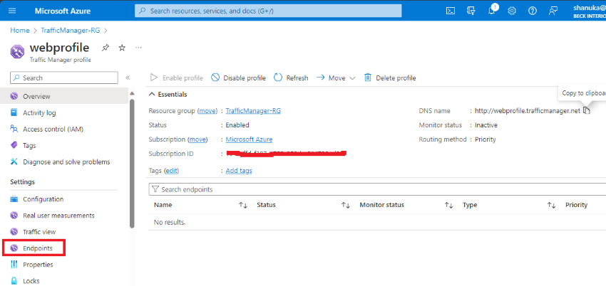Sort endpoints by Status column arrows
Screen dimensions: 606x286
pos(346,206)
